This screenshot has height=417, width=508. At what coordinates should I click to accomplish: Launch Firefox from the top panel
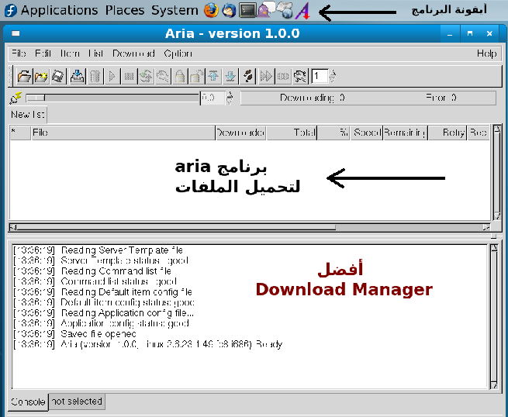211,10
